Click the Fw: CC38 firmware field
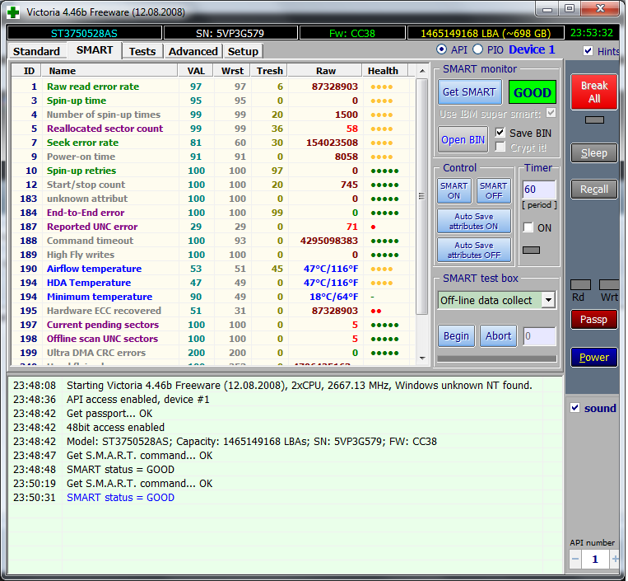 pos(352,33)
